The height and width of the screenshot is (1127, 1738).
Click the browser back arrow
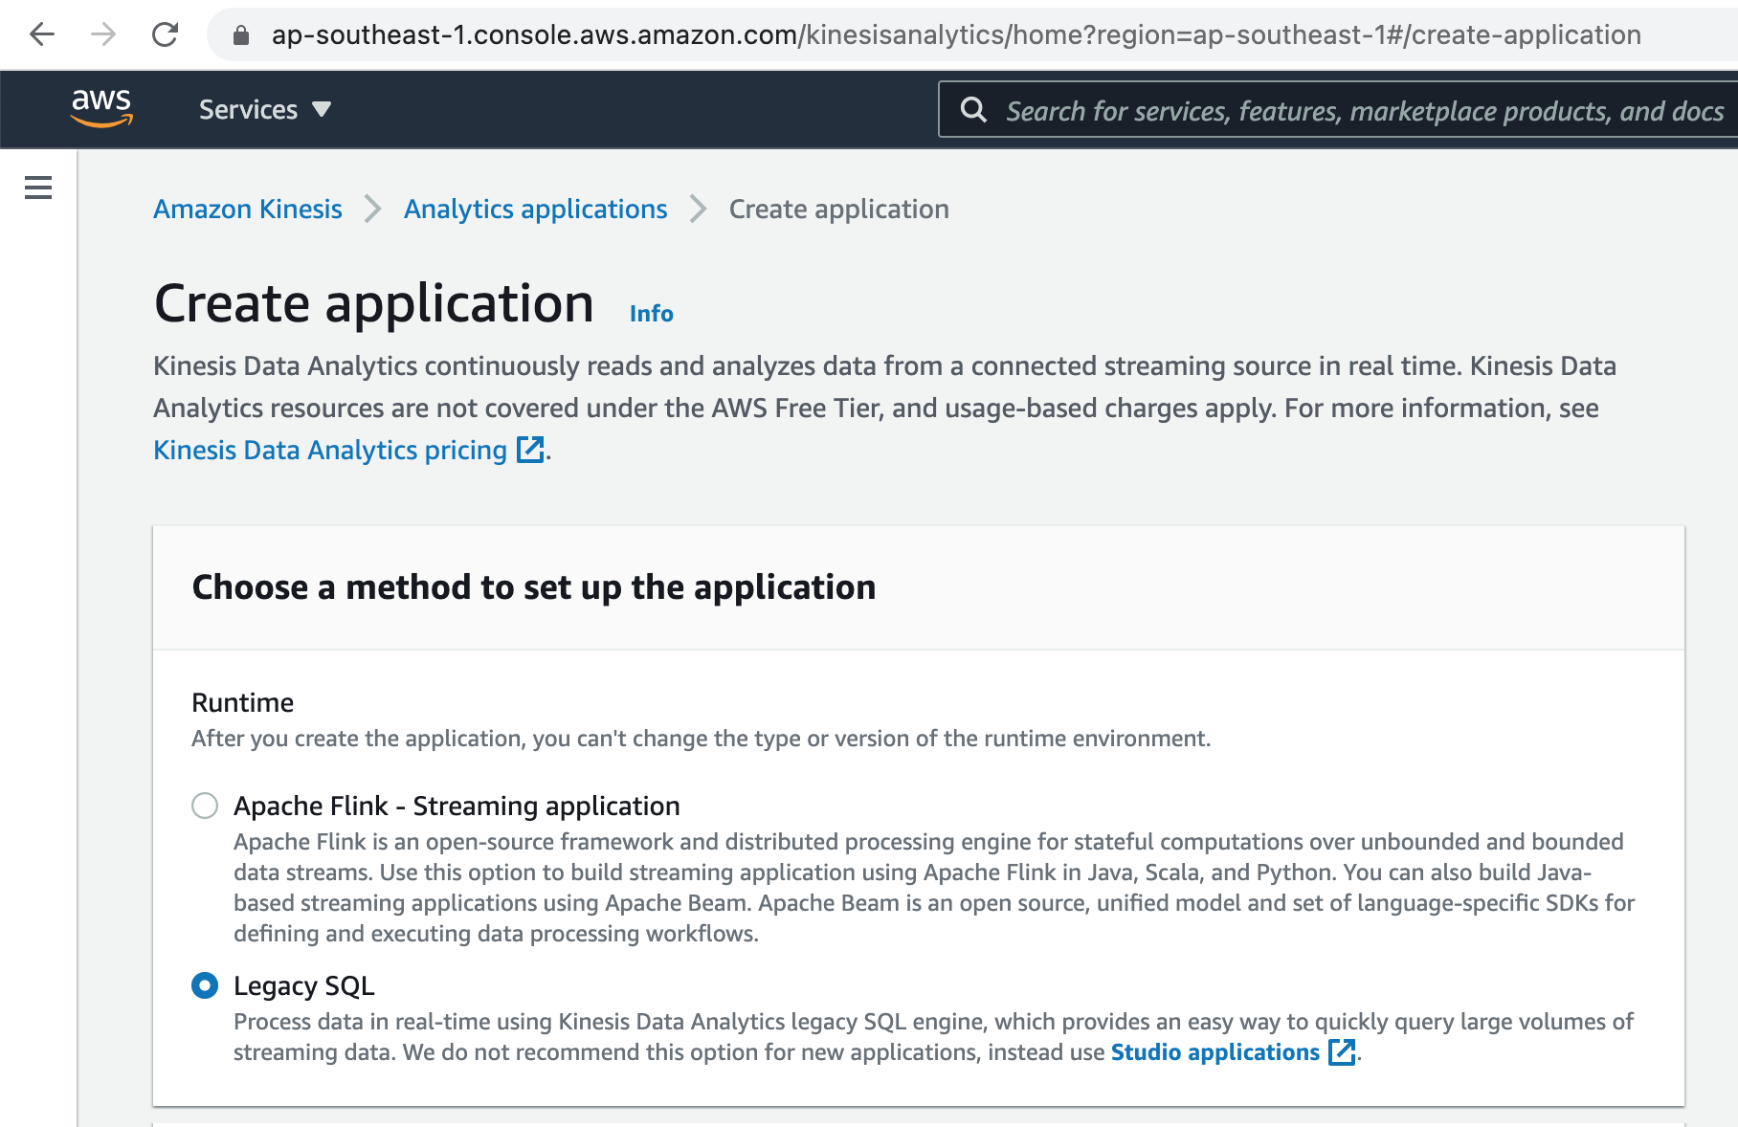42,35
